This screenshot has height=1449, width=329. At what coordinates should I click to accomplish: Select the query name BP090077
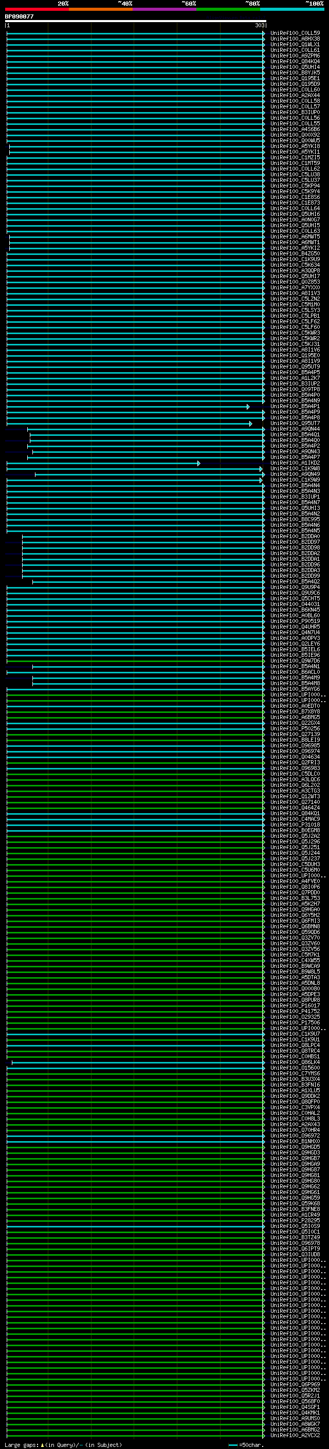(19, 16)
